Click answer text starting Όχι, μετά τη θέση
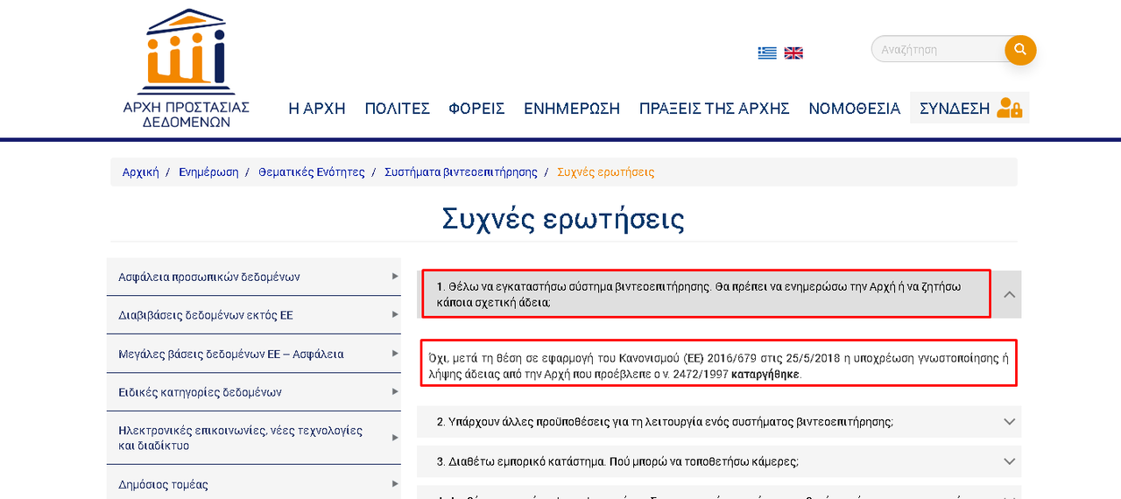Viewport: 1121px width, 499px height. [718, 365]
